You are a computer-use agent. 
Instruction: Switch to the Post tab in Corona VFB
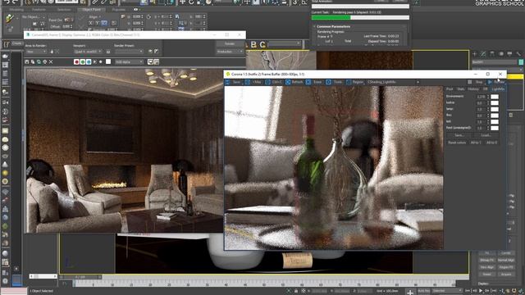point(450,89)
